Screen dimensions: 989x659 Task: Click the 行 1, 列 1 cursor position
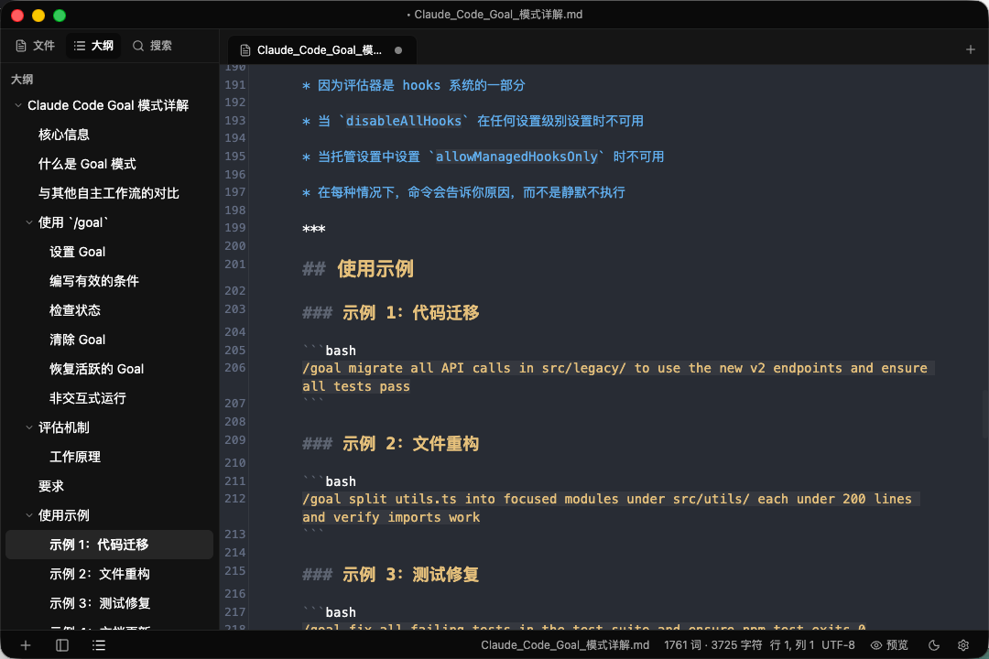coord(792,645)
